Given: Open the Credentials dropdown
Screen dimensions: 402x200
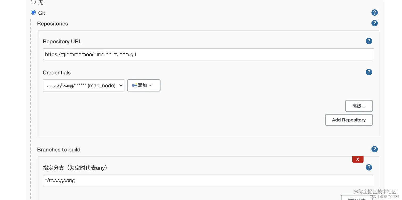Looking at the screenshot, I should (83, 85).
